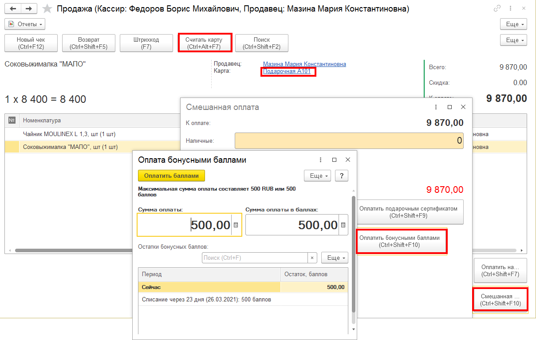The height and width of the screenshot is (340, 536).
Task: Copy the form link with the chain icon
Action: click(x=497, y=9)
